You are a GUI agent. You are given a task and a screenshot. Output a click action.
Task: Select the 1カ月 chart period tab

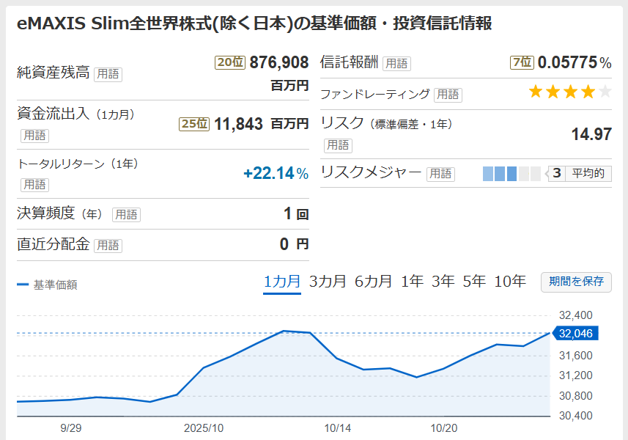tap(282, 282)
